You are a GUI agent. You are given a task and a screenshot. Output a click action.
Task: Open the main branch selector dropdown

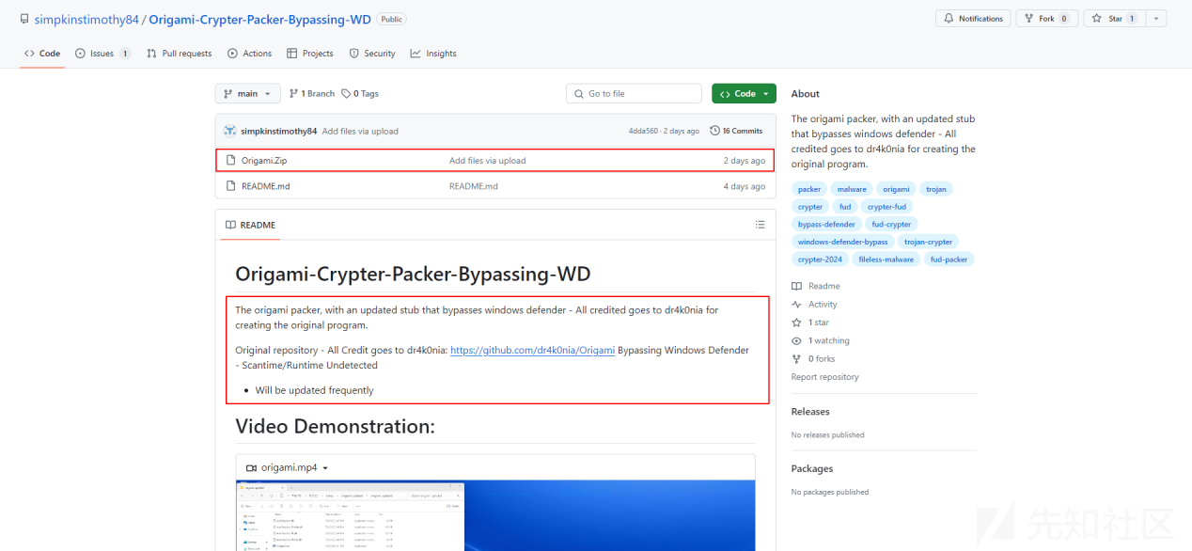(248, 94)
